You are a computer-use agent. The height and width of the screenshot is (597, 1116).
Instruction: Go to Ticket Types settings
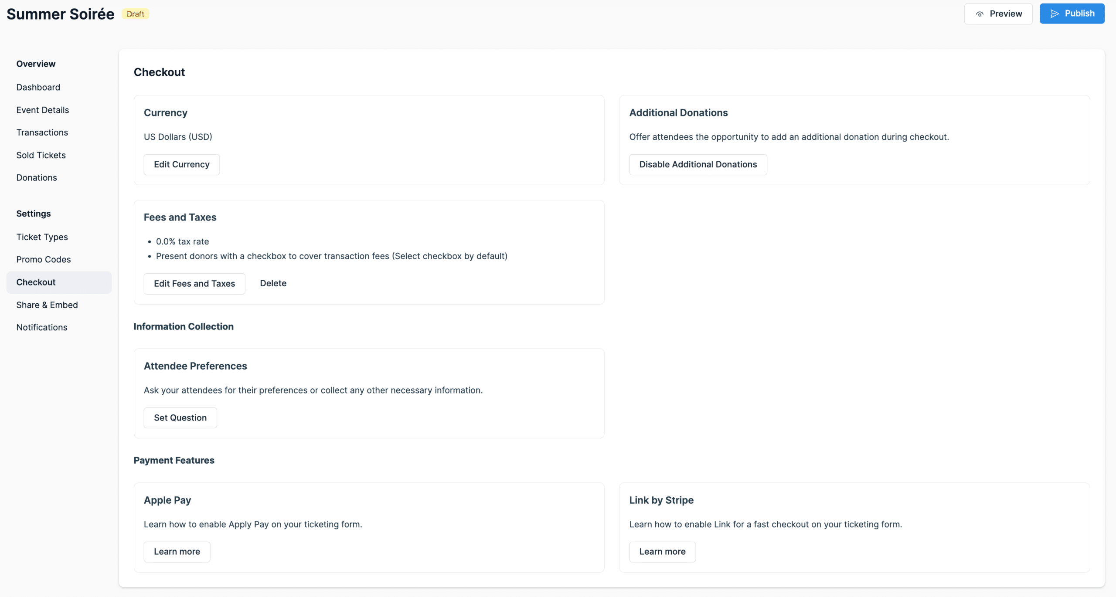tap(42, 237)
